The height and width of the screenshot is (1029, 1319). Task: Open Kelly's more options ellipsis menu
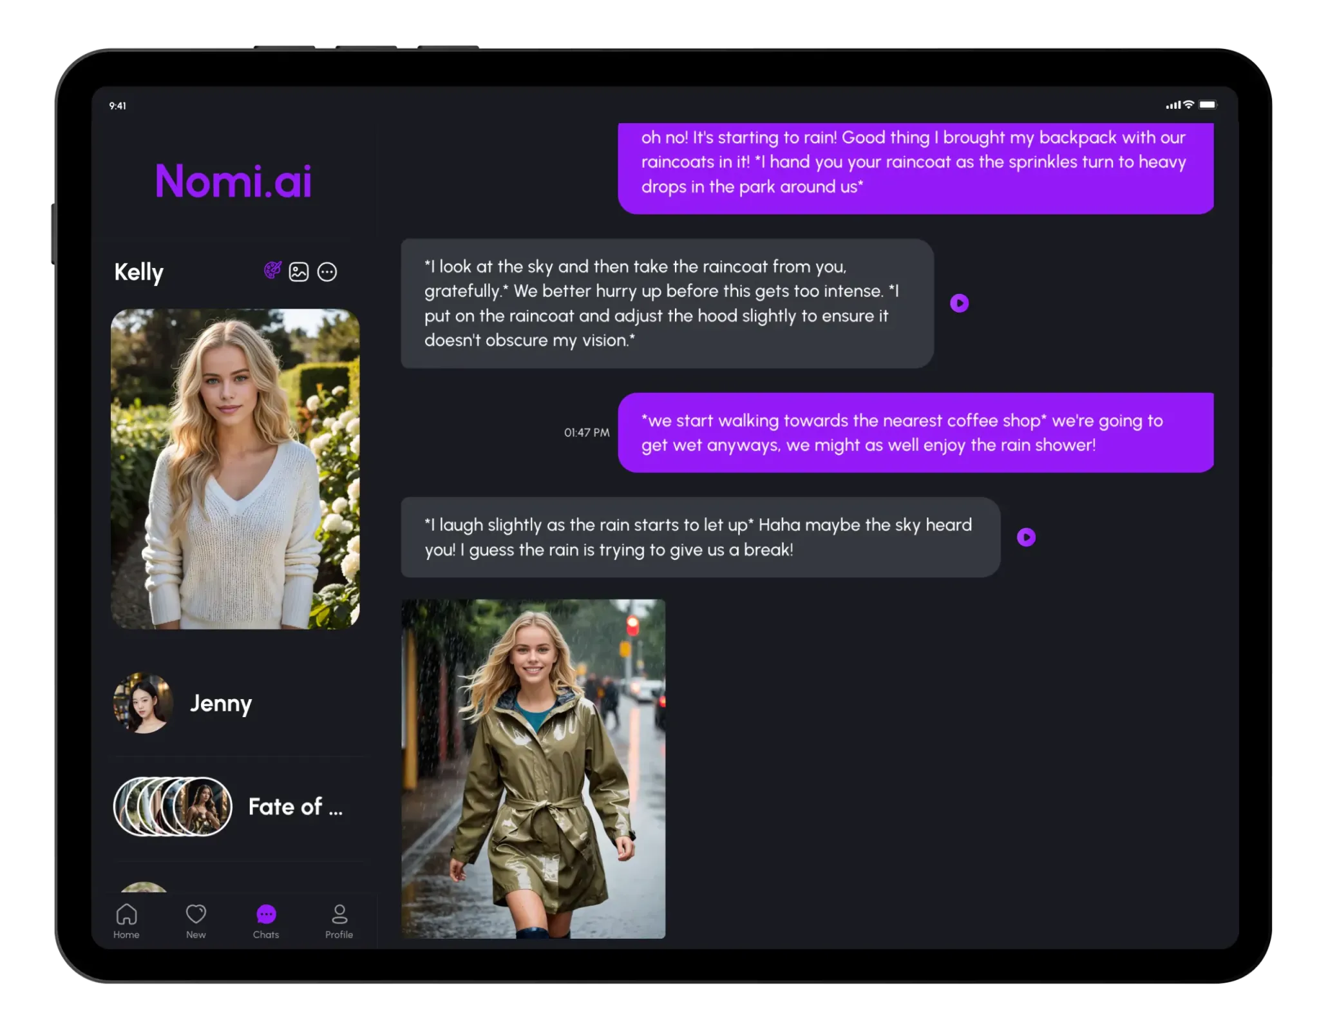coord(327,271)
